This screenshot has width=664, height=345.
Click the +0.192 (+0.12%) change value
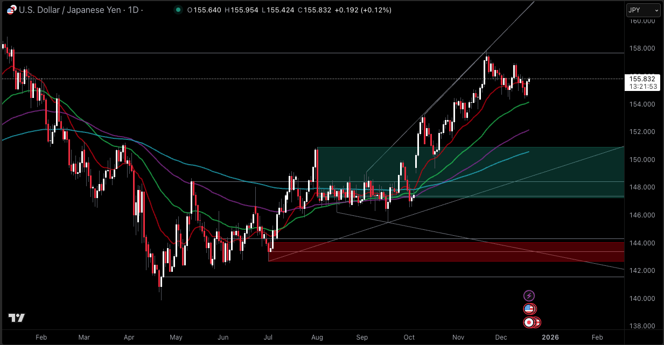(365, 10)
